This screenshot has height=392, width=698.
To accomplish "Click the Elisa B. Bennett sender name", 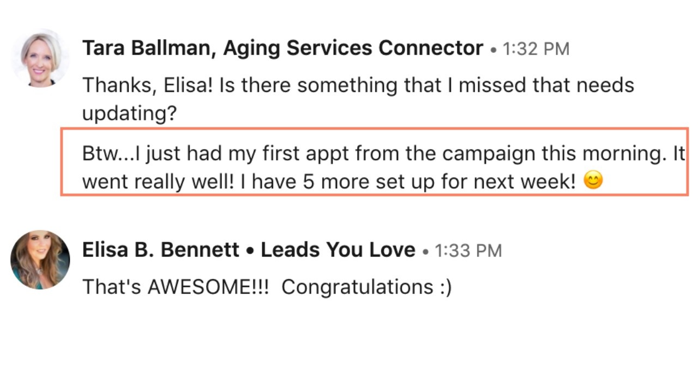I will click(x=160, y=250).
